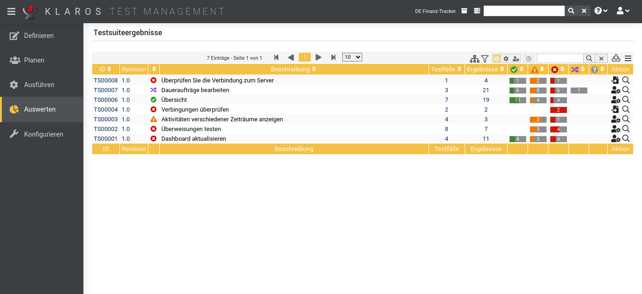This screenshot has width=642, height=294.
Task: Click the server stack icon in header
Action: point(477,11)
